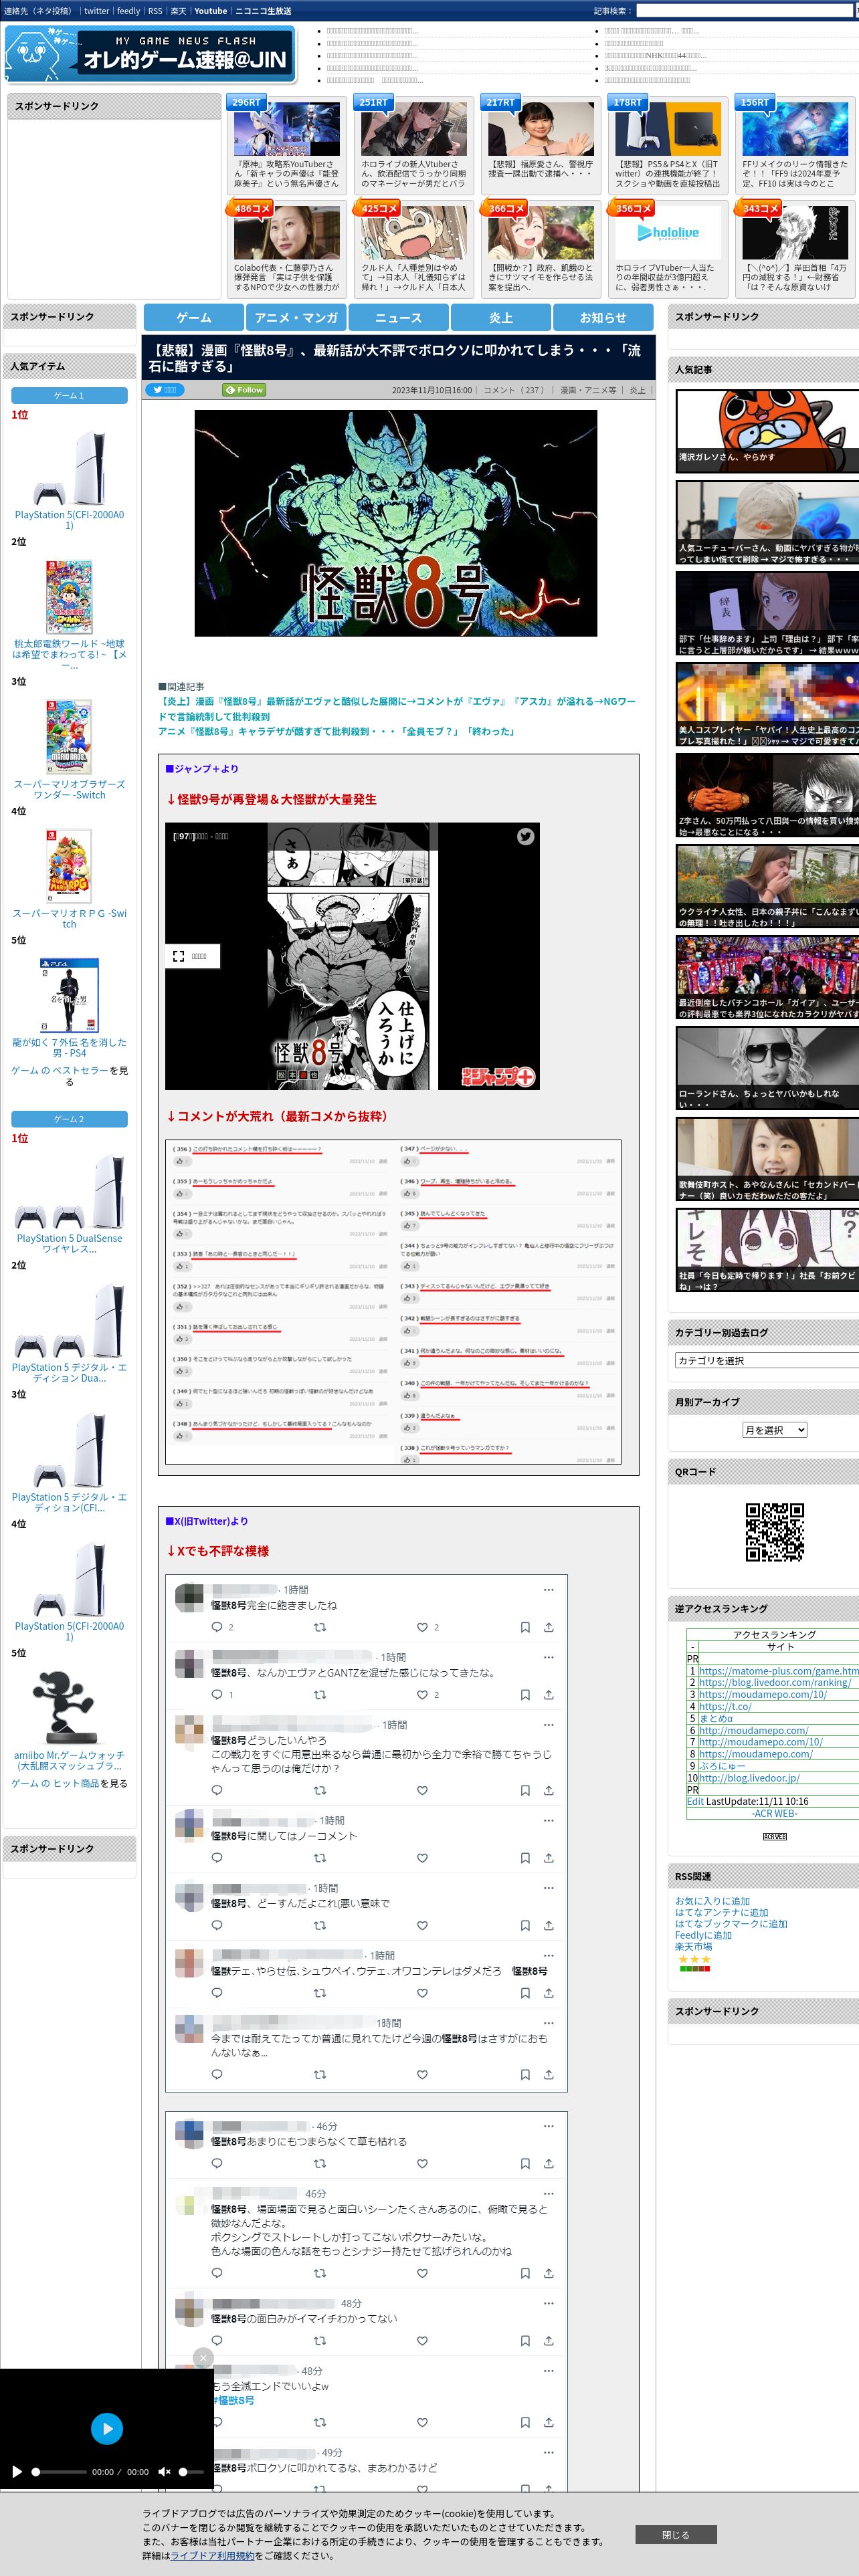Bookmark the '面白みがイマイチ' tweet

[x=525, y=2340]
